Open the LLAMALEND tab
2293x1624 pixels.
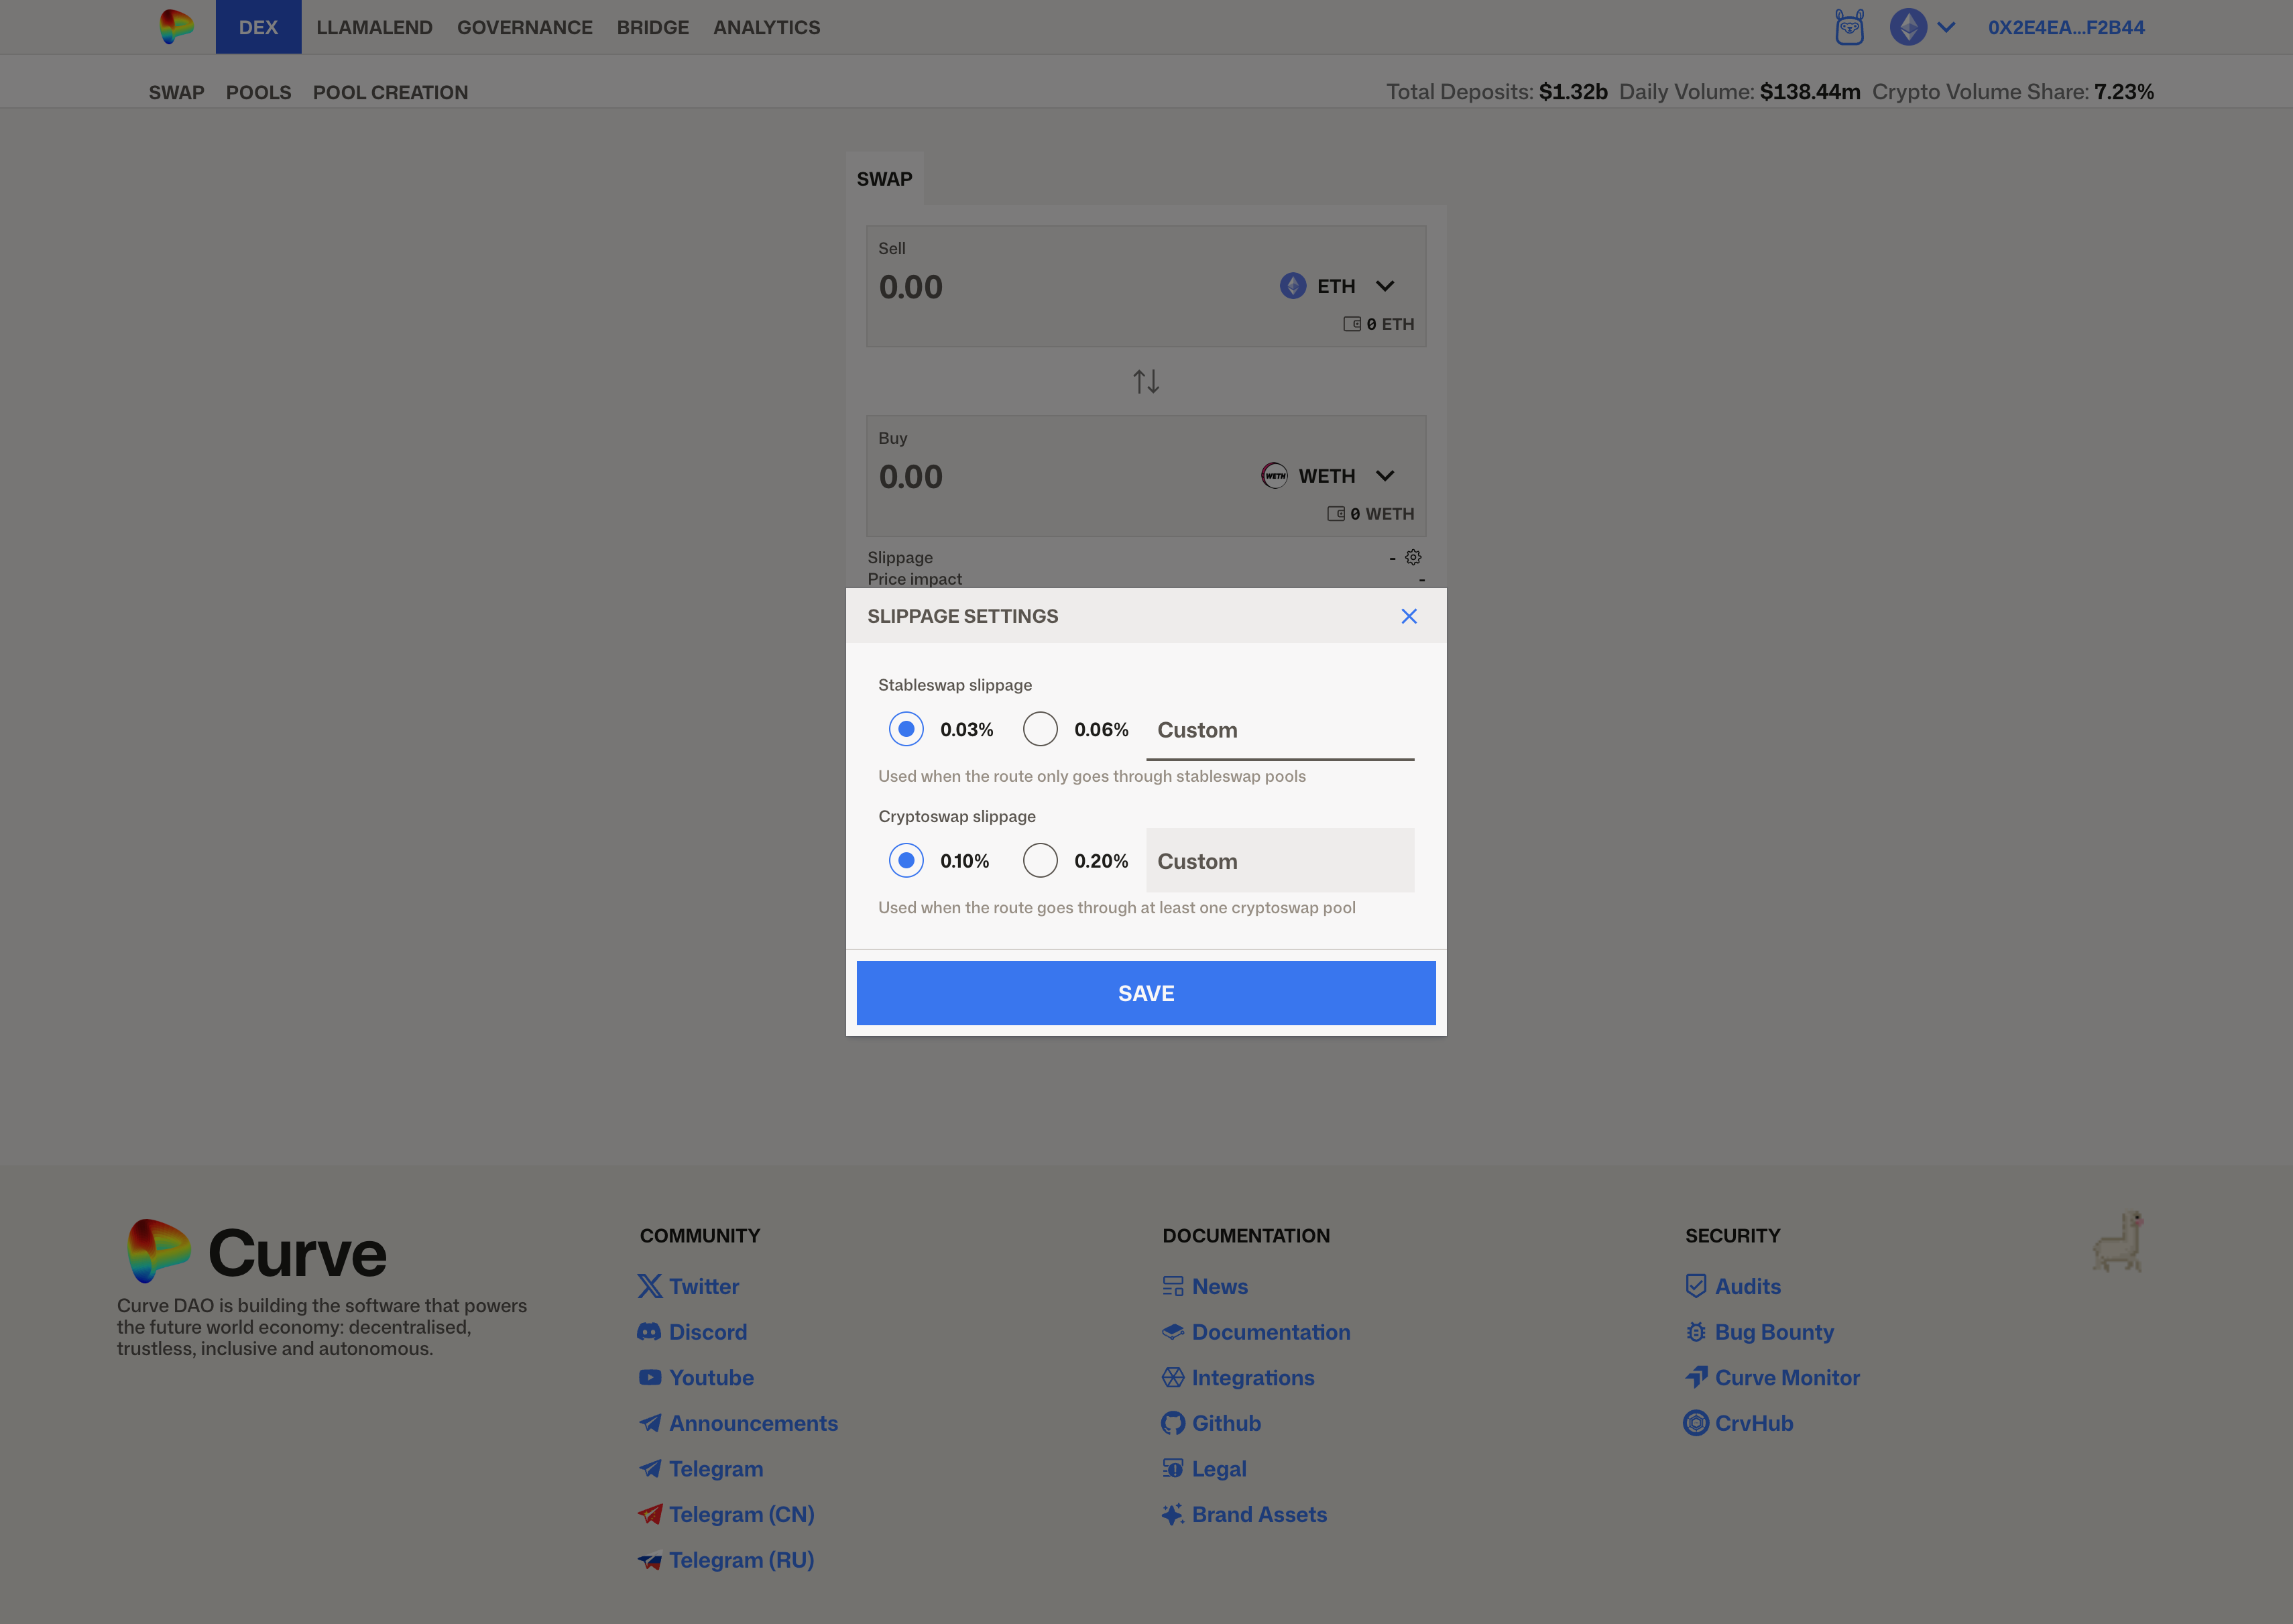coord(375,27)
